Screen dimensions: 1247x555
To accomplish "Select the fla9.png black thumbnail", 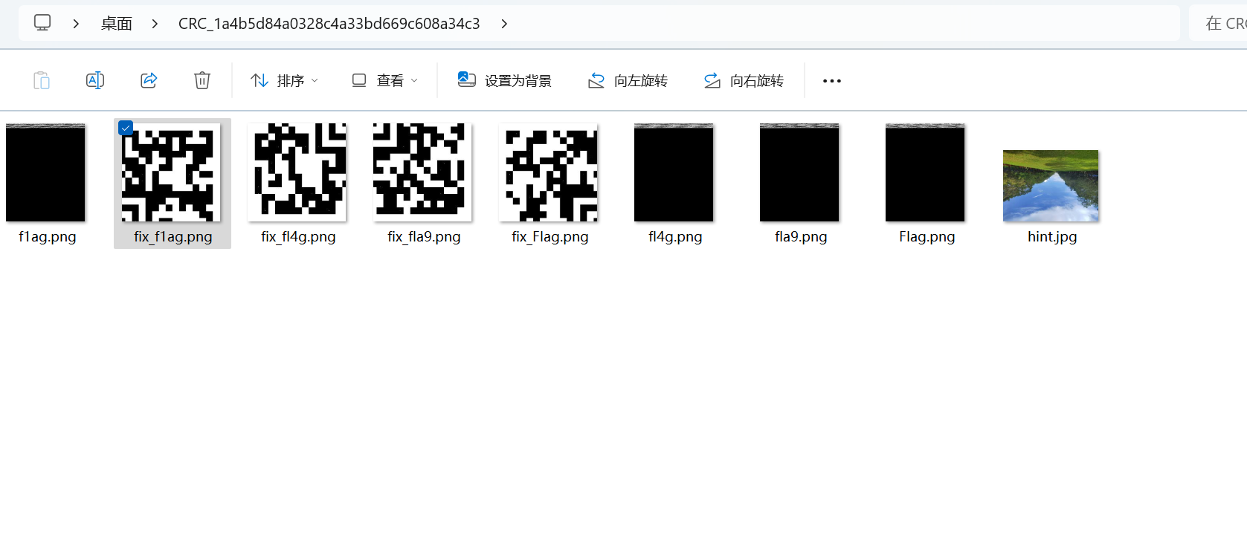I will point(799,172).
